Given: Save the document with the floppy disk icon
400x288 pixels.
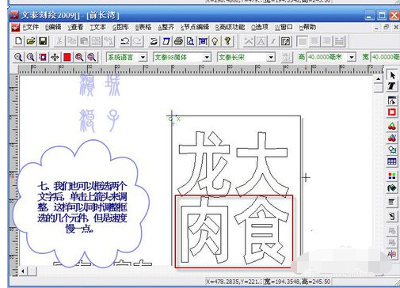Looking at the screenshot, I should [43, 41].
